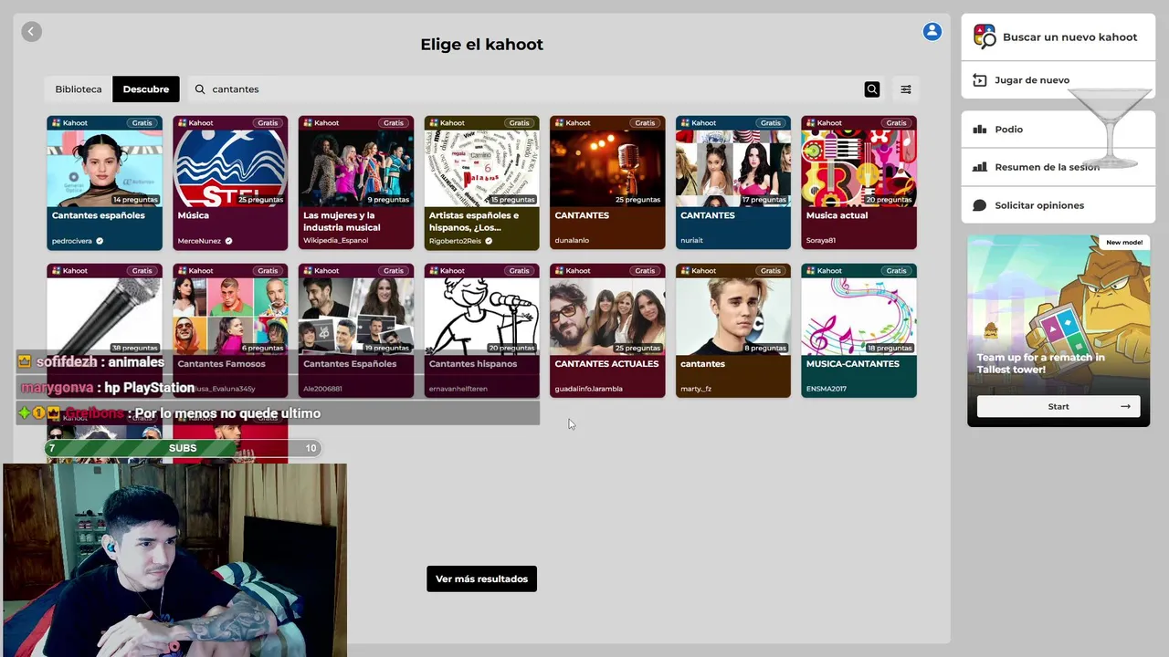1169x657 pixels.
Task: Click Buscar un nuevo kahoot
Action: 1058,37
